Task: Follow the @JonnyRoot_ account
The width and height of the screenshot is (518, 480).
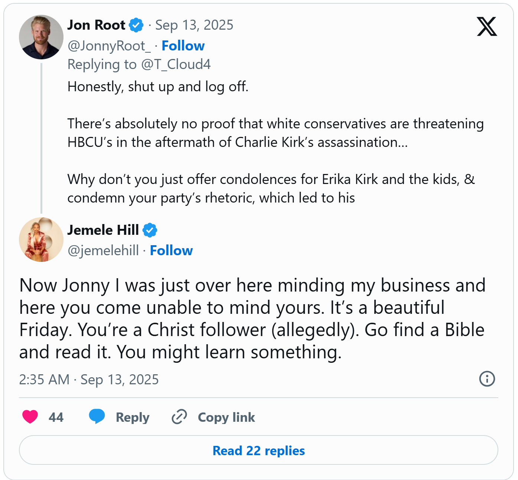Action: tap(183, 46)
